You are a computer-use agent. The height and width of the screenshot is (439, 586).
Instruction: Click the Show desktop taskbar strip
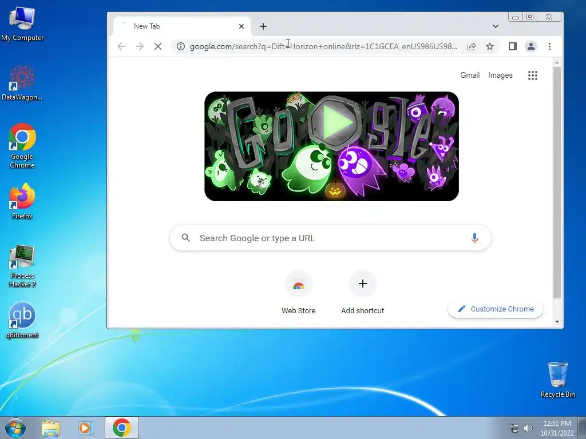582,428
